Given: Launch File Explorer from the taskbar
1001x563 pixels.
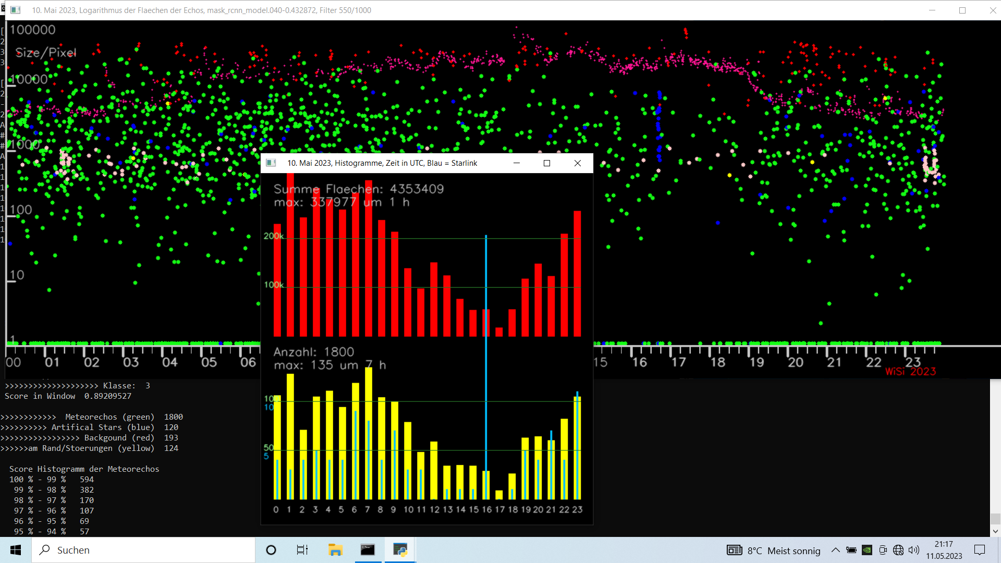Looking at the screenshot, I should coord(335,550).
